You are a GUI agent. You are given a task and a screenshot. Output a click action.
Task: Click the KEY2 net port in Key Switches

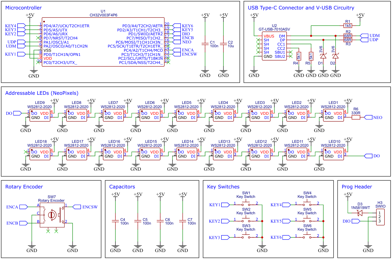pyautogui.click(x=219, y=221)
